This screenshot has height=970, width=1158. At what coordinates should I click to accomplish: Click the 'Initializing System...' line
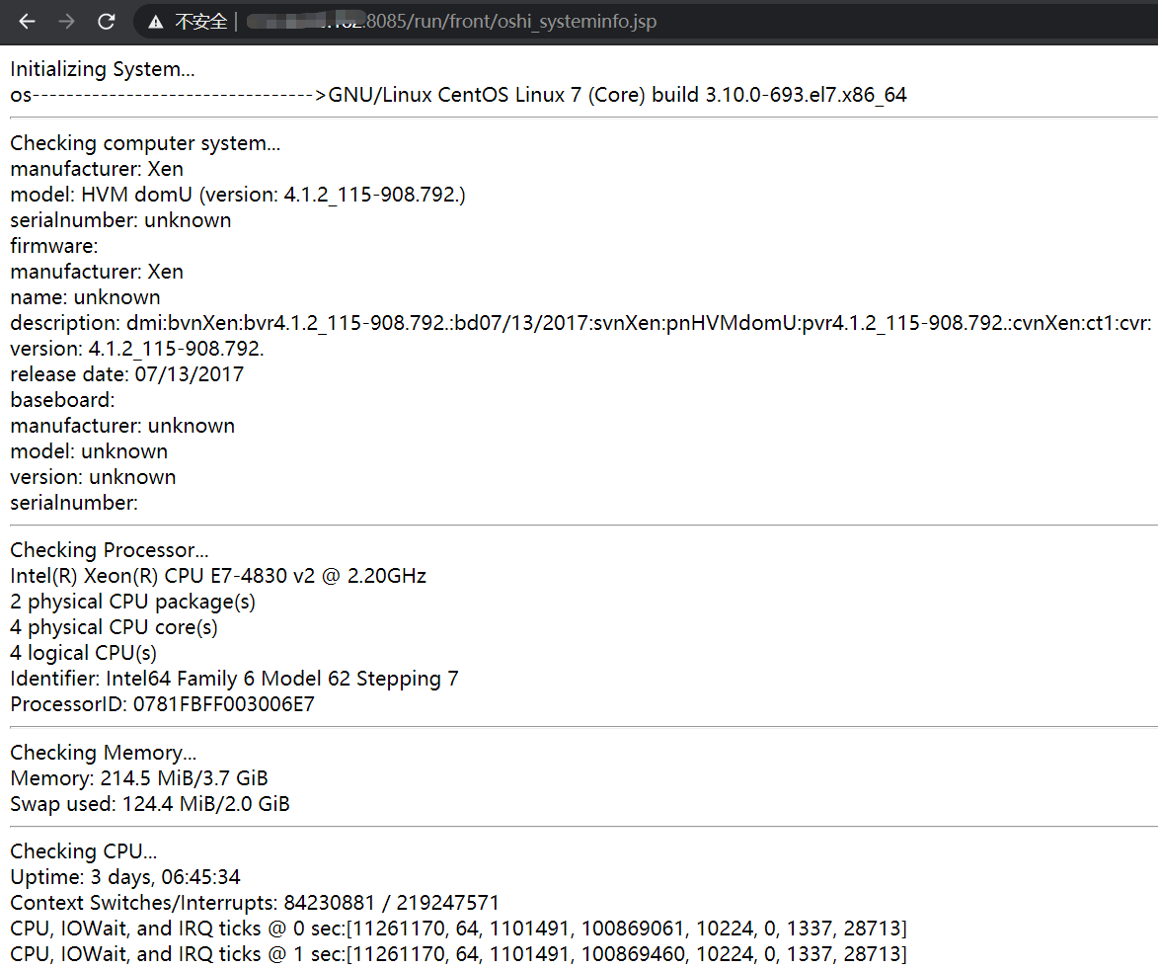click(103, 69)
